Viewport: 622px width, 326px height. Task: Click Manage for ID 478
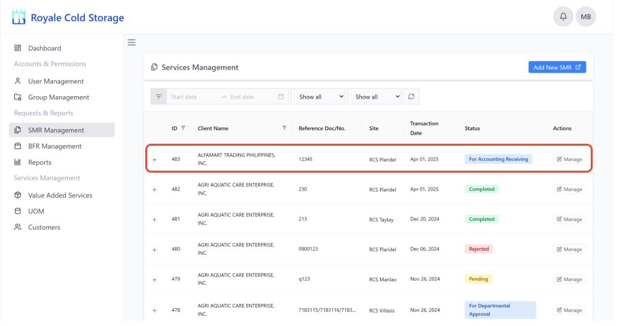[569, 310]
